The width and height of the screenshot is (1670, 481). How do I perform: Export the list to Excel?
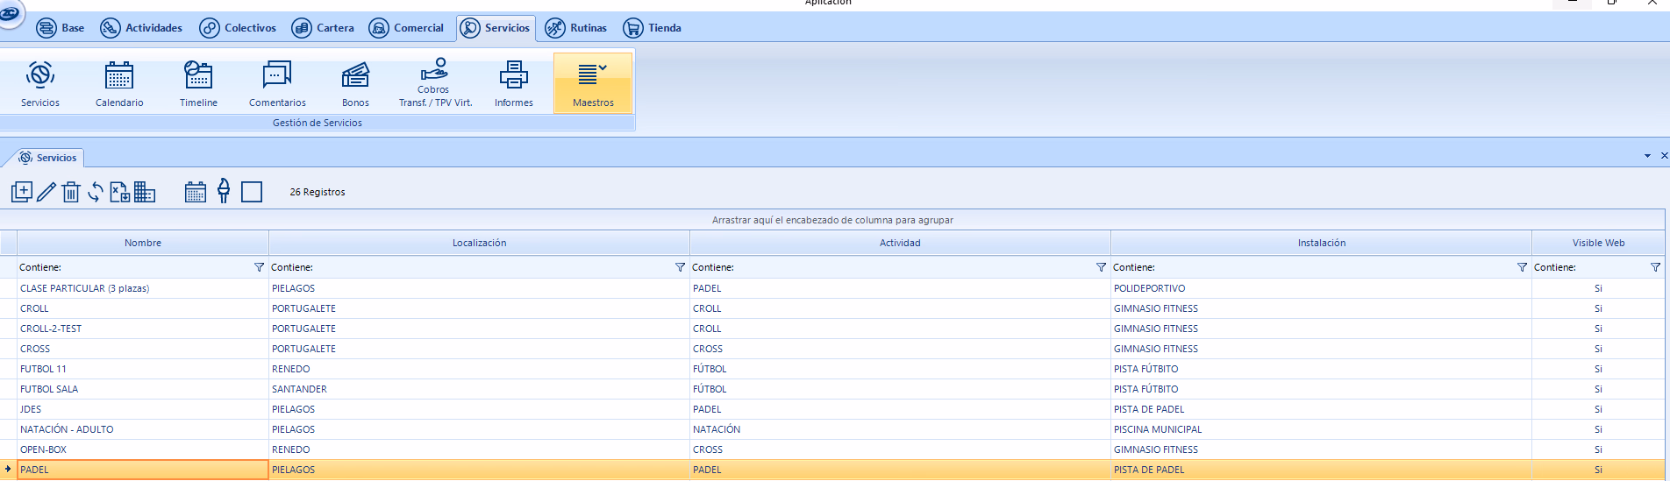(x=120, y=192)
